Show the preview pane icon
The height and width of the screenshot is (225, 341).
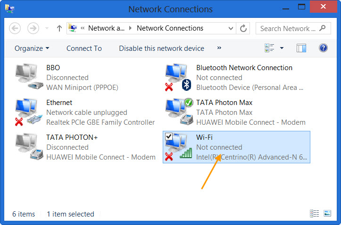click(x=301, y=48)
